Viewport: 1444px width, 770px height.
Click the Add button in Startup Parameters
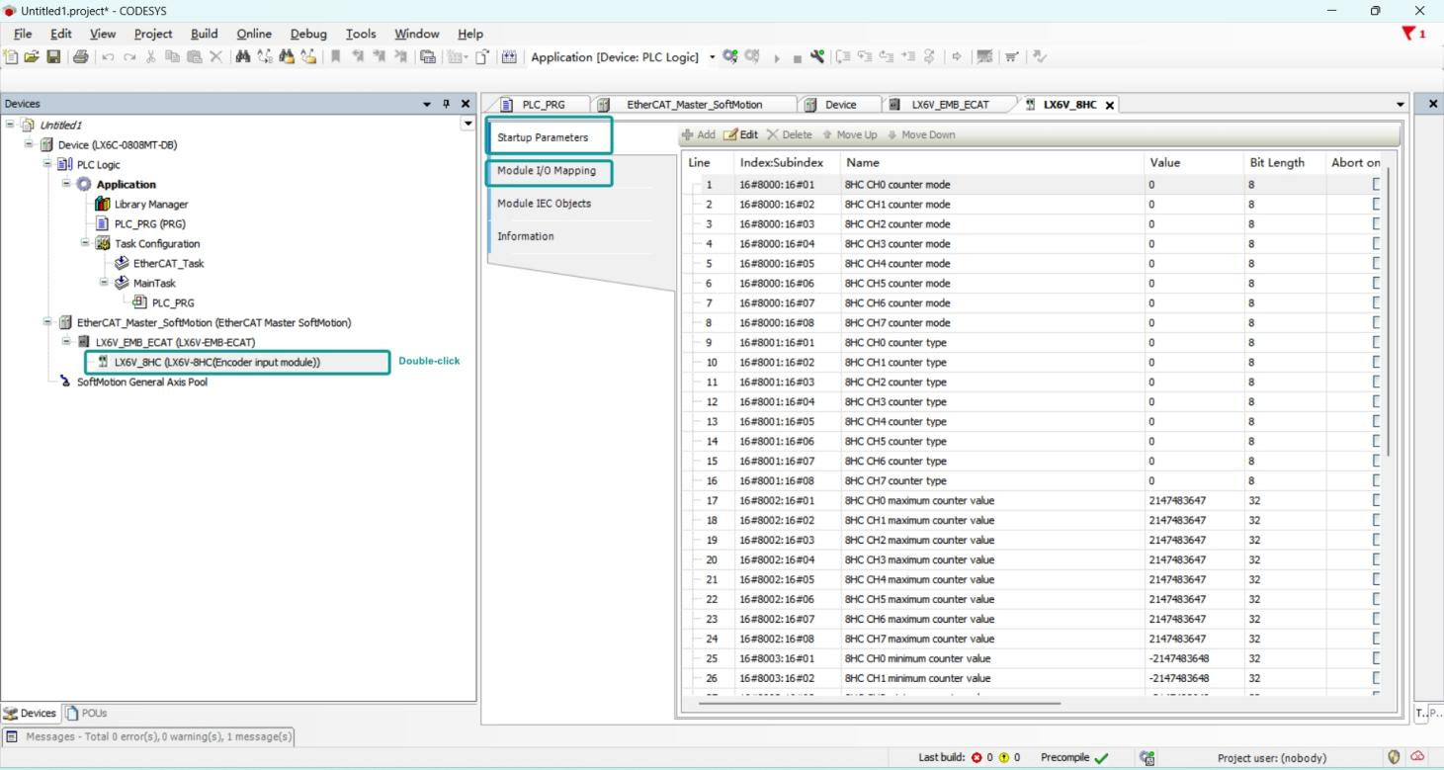698,134
